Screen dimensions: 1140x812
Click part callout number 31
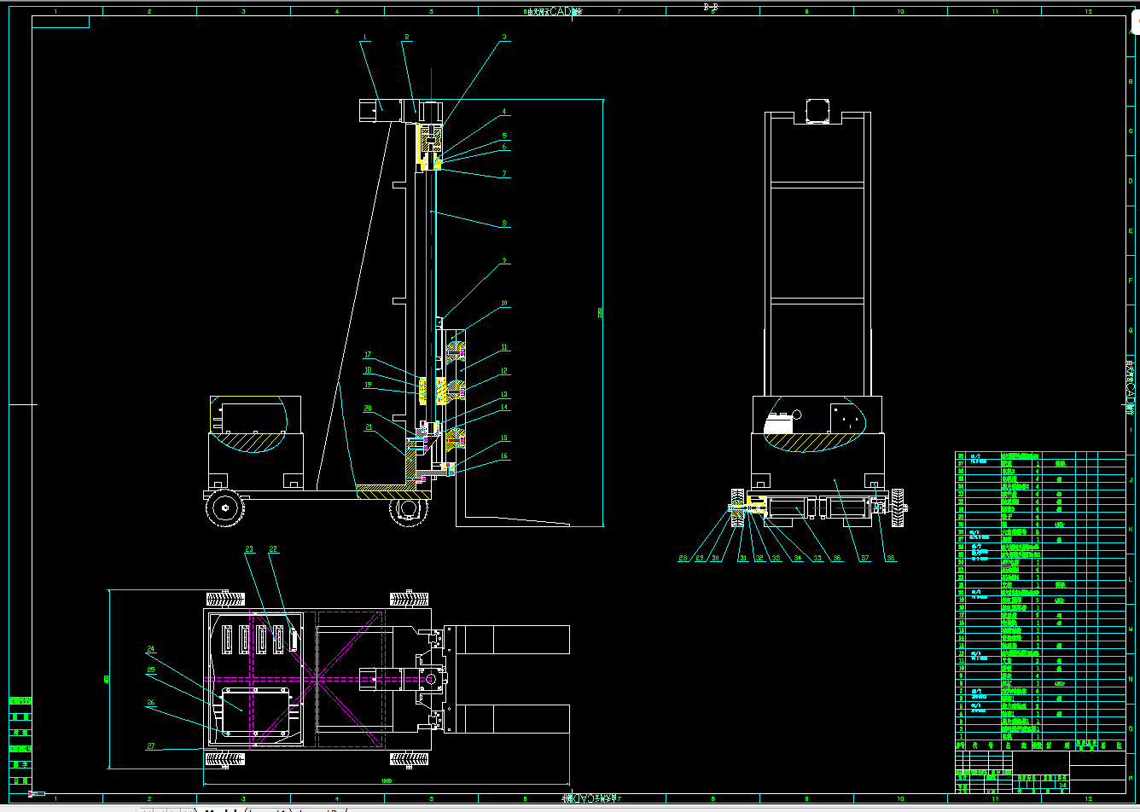coord(743,558)
